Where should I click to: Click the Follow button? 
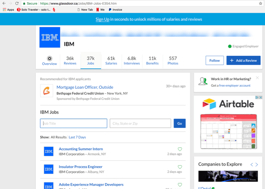click(215, 61)
